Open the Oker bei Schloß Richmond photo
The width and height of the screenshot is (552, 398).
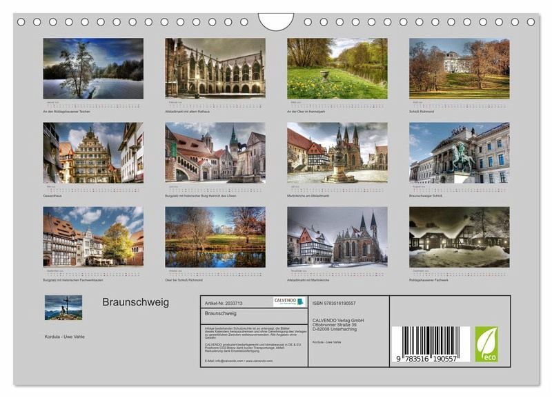click(215, 237)
